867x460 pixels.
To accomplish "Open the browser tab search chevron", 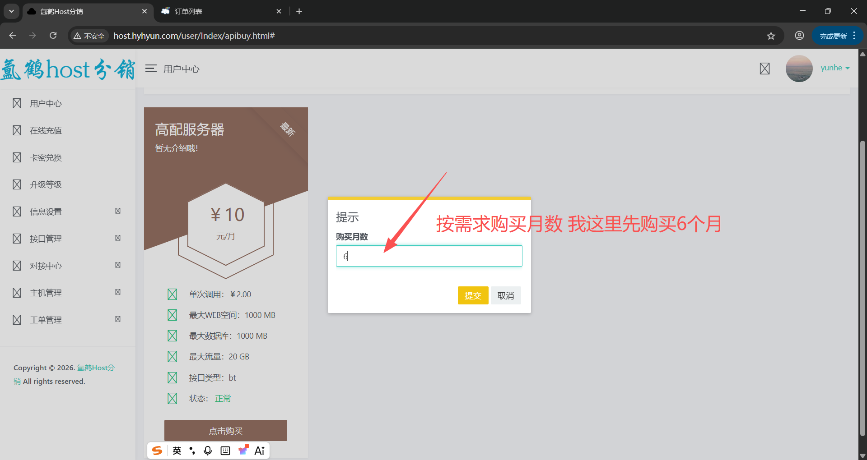I will (11, 11).
